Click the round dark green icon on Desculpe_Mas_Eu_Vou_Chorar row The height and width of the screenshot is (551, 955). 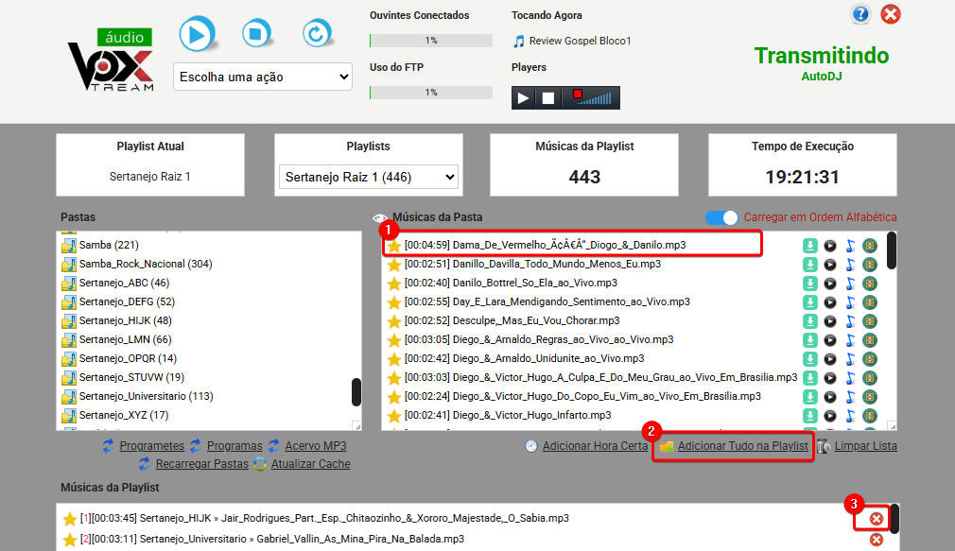click(870, 321)
